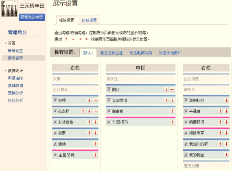
Task: Move 全部微博 module up with arrow
Action: pyautogui.click(x=166, y=100)
